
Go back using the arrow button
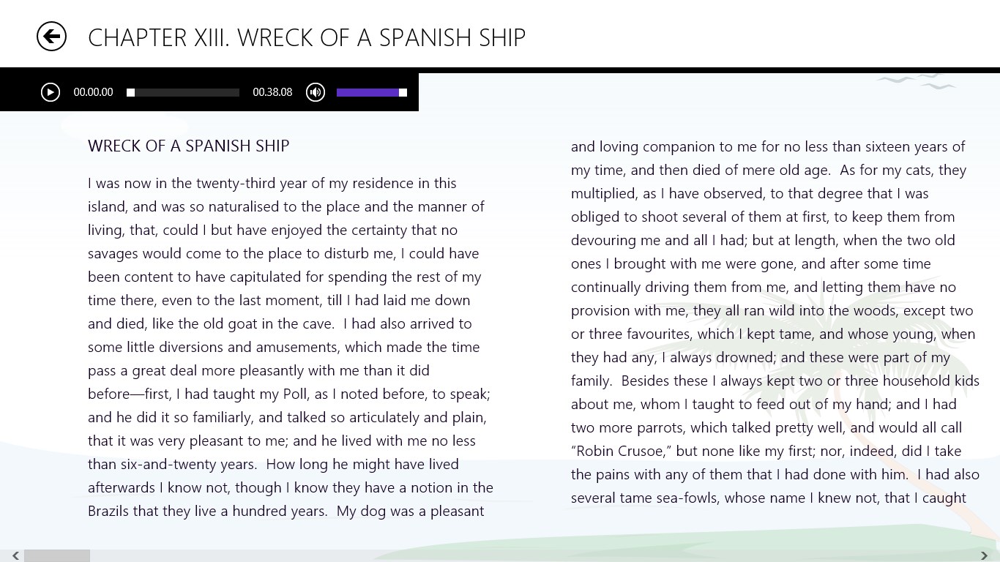(x=51, y=37)
